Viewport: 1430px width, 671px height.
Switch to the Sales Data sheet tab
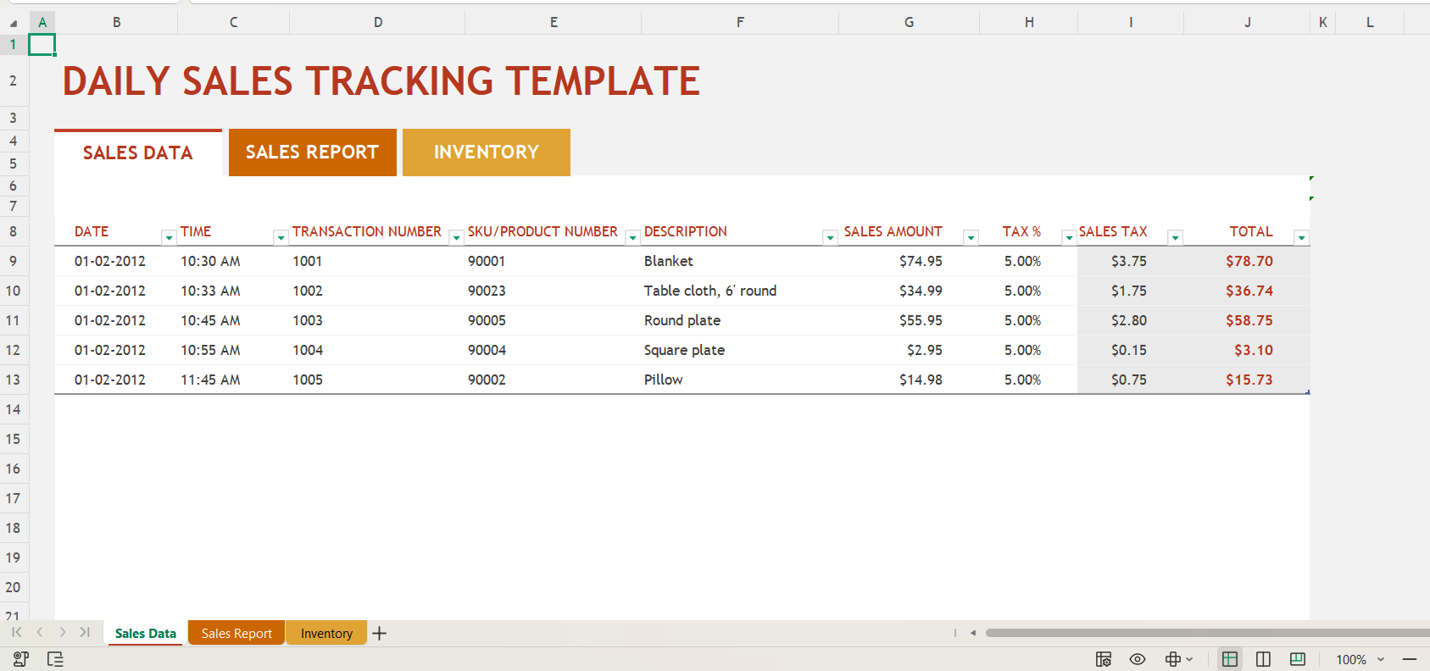(x=145, y=633)
